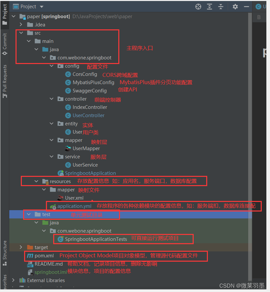Open the Project view options gear icon
270x292 pixels.
235,6
